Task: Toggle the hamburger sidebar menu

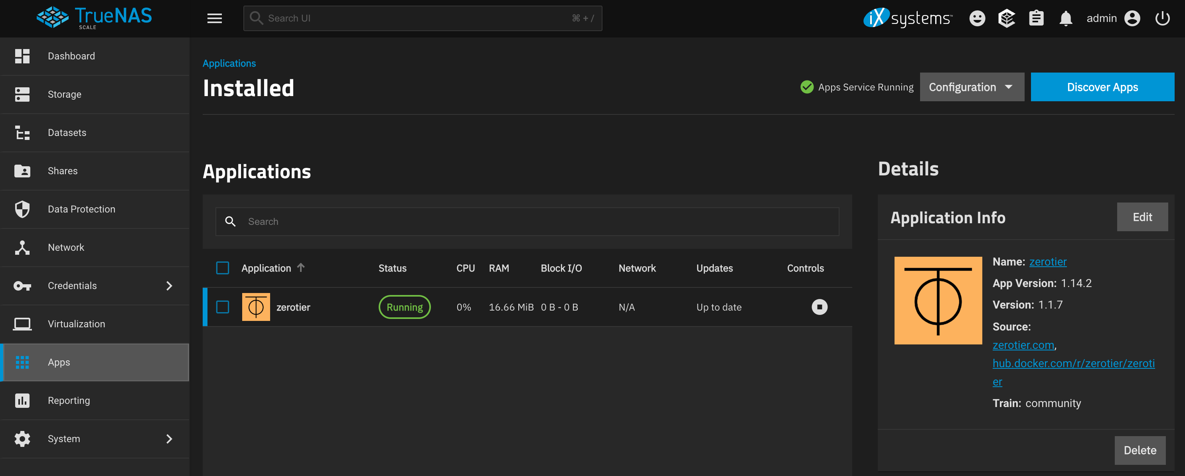Action: click(x=214, y=18)
